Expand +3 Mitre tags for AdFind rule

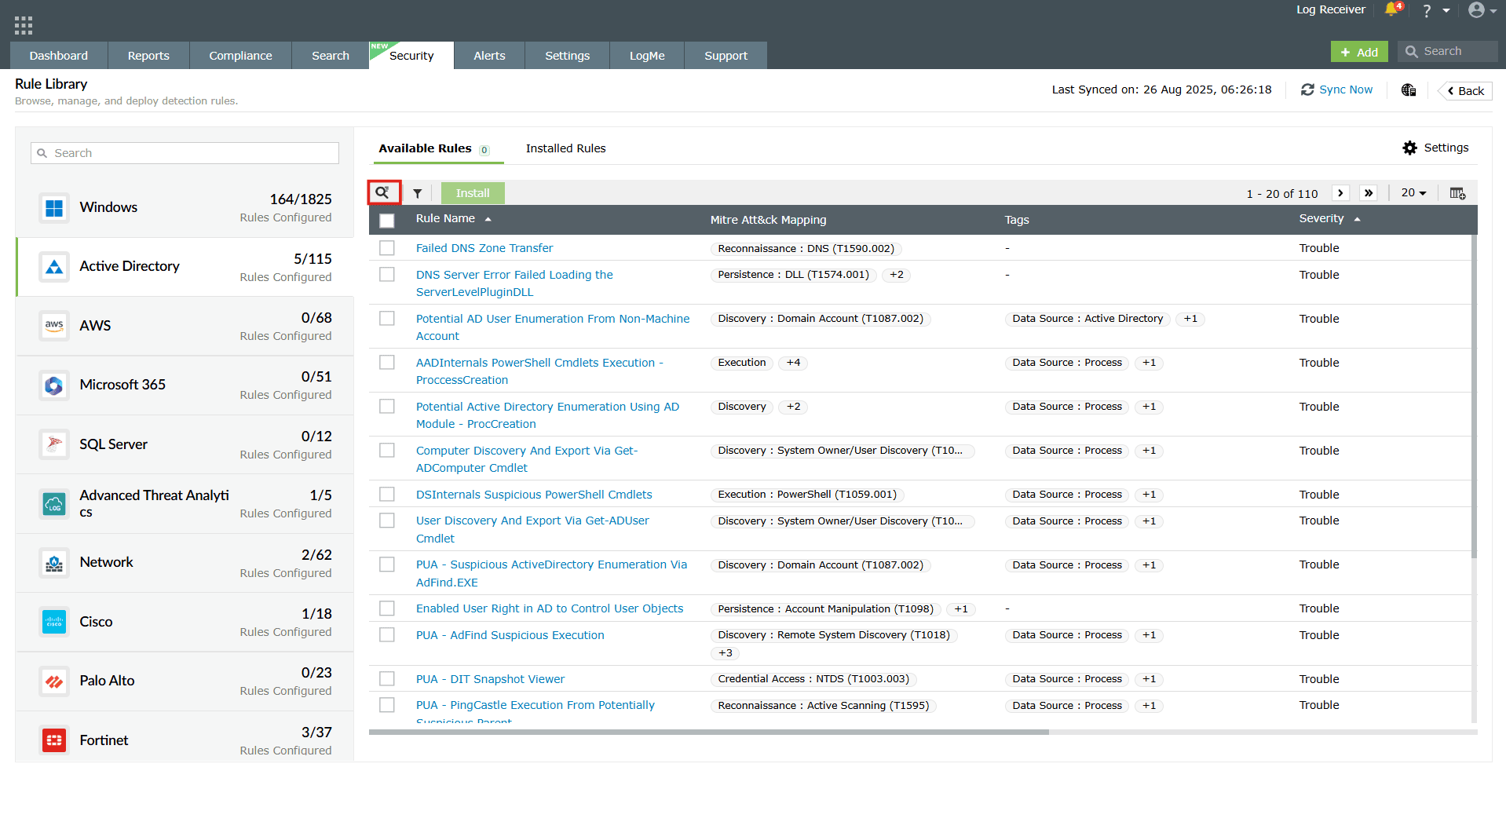[725, 653]
